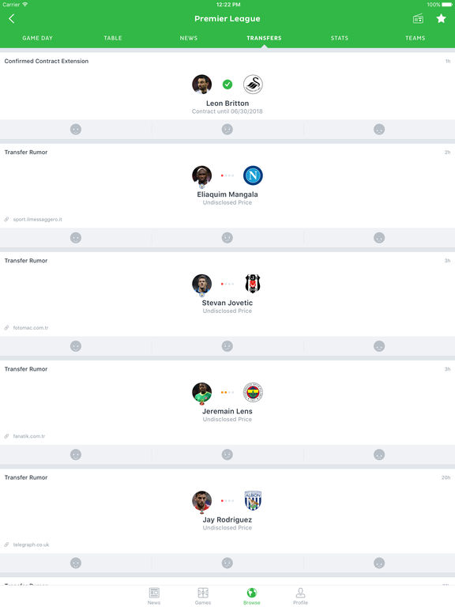The image size is (455, 607).
Task: Select the TEAMS tab
Action: [416, 38]
